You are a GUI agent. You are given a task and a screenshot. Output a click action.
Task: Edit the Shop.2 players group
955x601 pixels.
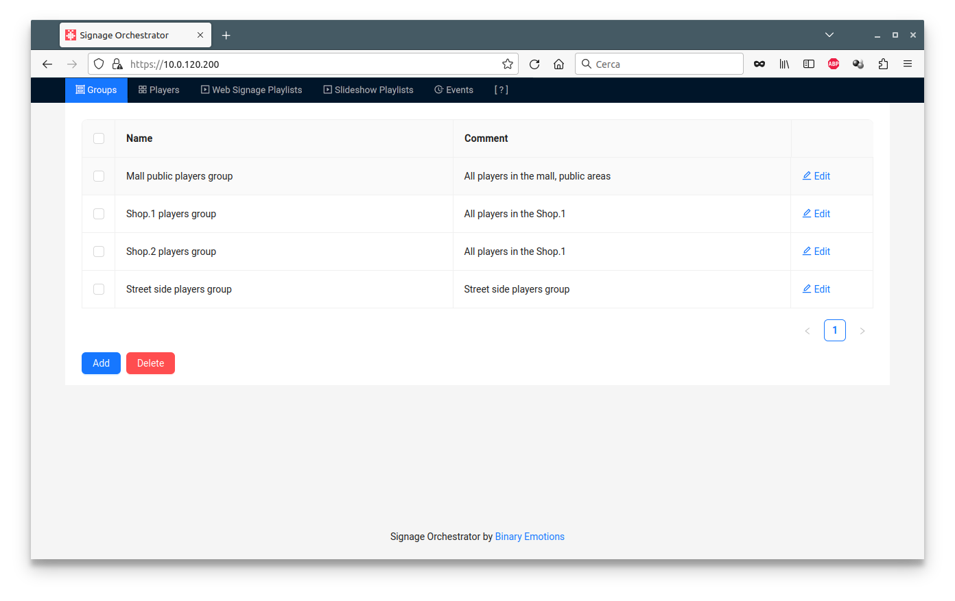(x=816, y=252)
